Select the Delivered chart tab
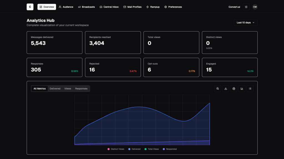284x159 pixels. (x=55, y=89)
